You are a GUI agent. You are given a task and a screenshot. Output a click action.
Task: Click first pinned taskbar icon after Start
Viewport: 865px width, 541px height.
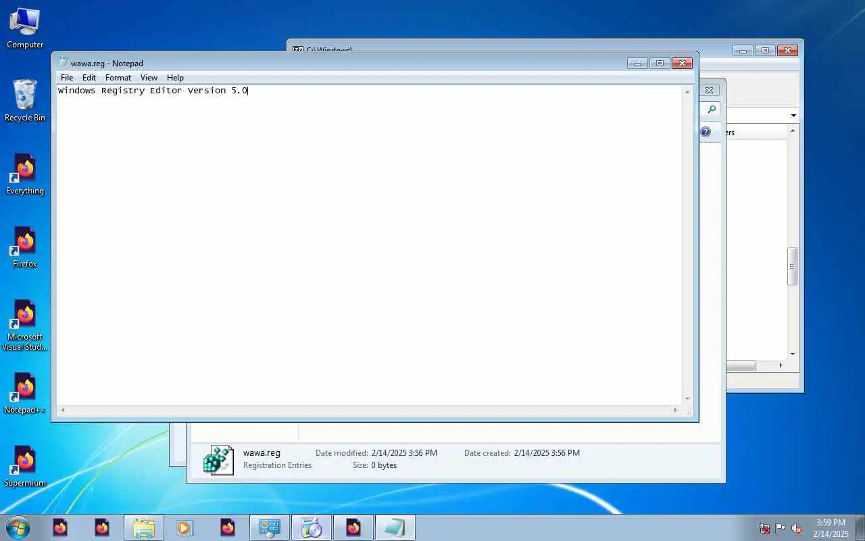coord(60,527)
